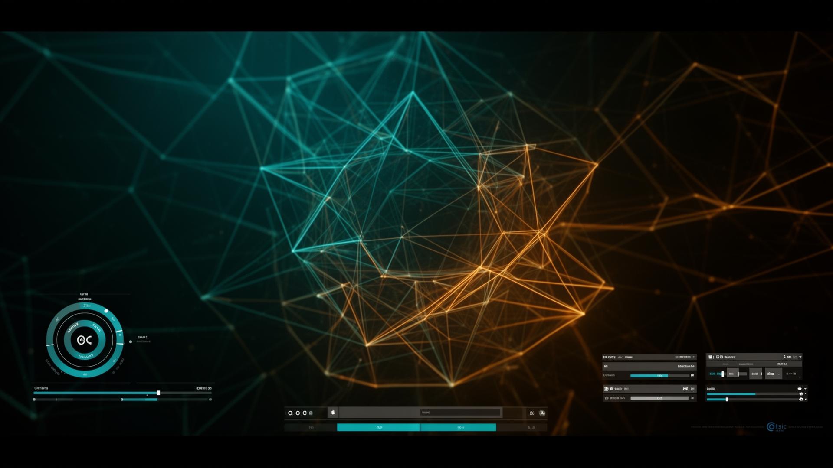Screen dimensions: 833x468
Task: Click the round globe icon at the bottom bar's right
Action: [542, 413]
